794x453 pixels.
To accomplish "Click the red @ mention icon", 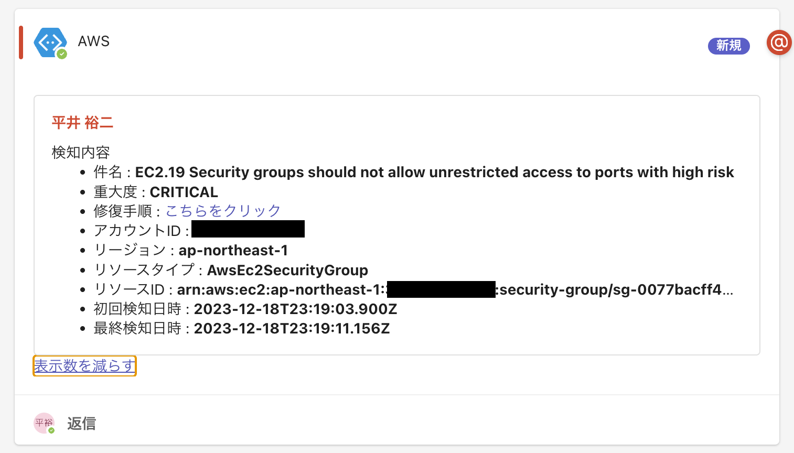I will [x=779, y=42].
